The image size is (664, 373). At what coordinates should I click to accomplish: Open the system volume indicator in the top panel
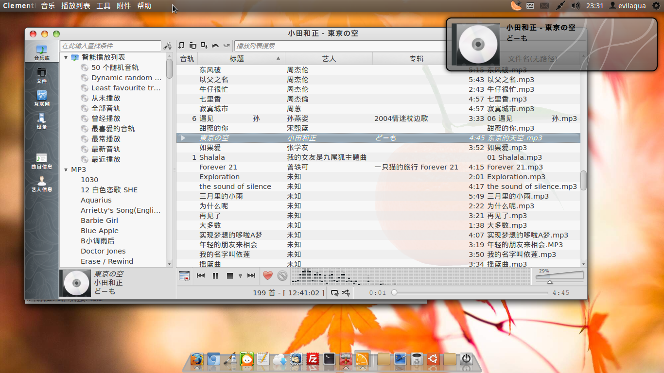pos(576,6)
